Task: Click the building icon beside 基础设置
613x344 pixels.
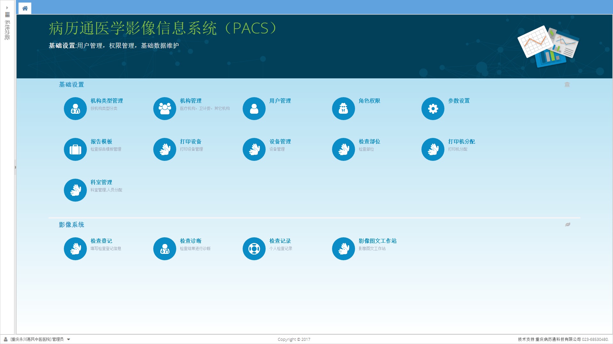Action: (567, 84)
